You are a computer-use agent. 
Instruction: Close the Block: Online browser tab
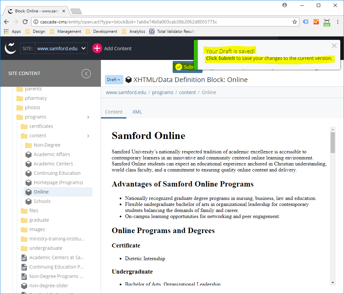64,11
